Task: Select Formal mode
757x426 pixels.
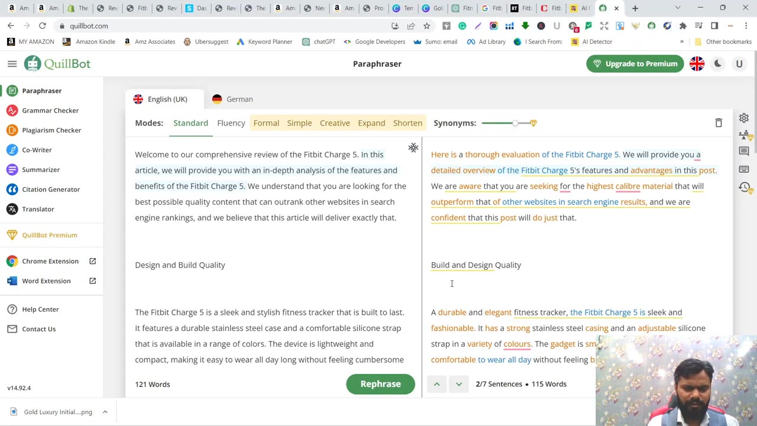Action: coord(266,123)
